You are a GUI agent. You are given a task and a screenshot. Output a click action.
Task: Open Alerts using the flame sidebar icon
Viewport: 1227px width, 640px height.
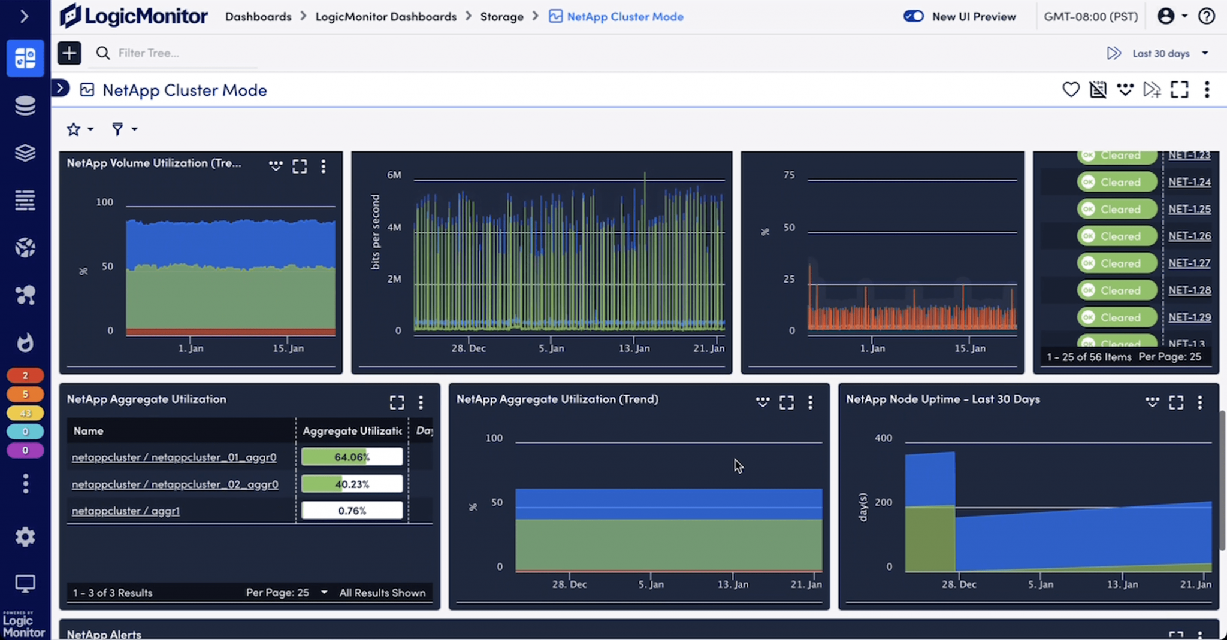25,342
